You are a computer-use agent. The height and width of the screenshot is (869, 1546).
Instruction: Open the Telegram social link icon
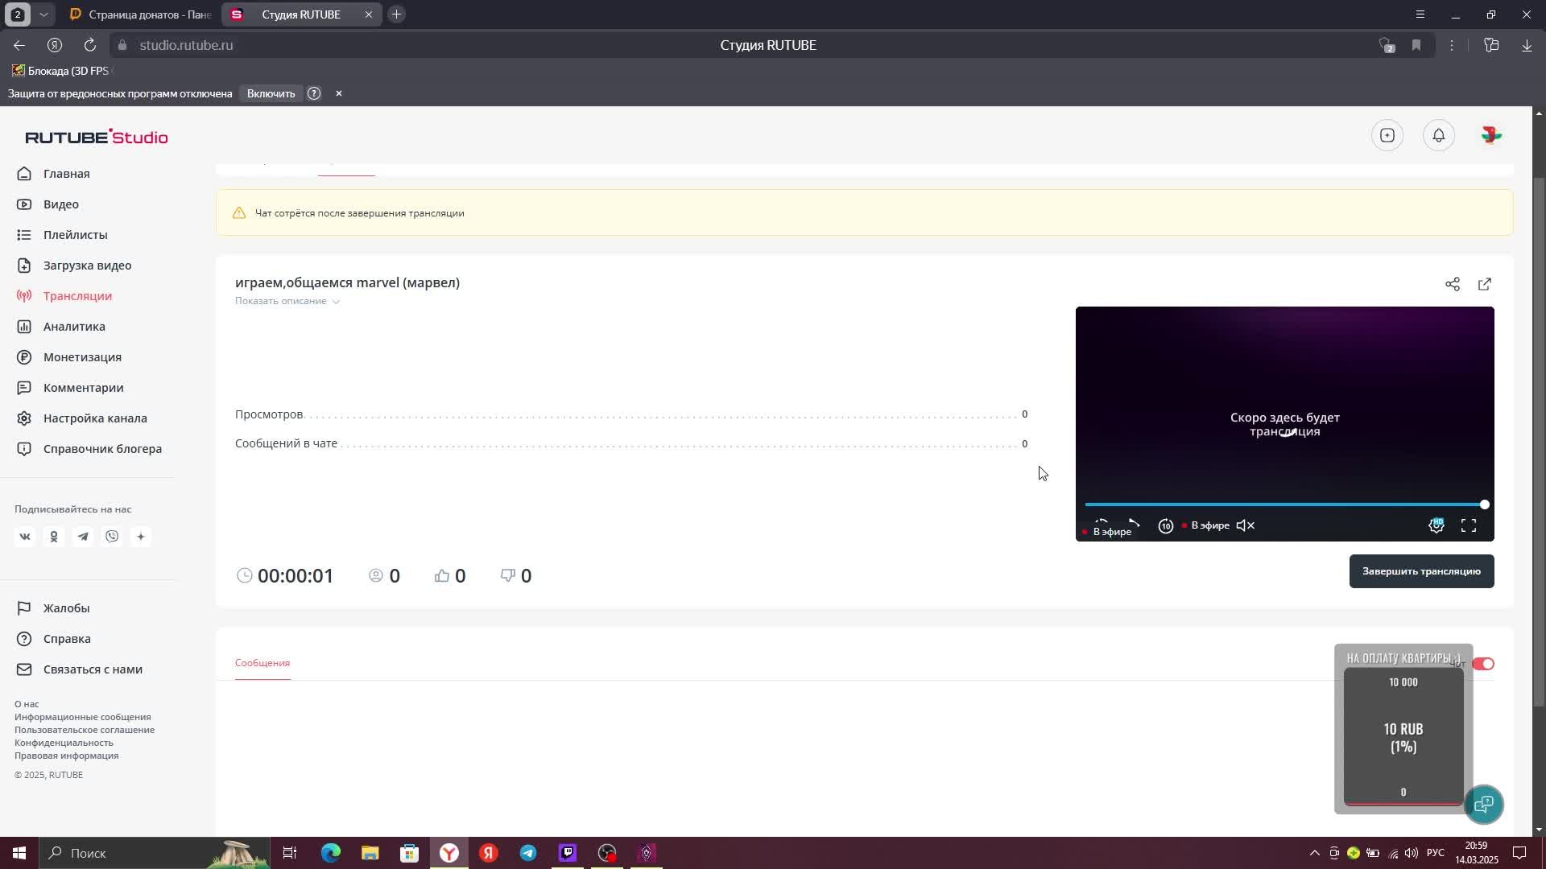tap(83, 537)
